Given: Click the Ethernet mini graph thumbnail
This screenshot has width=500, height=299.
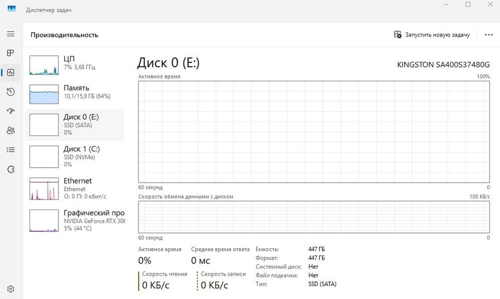Looking at the screenshot, I should click(44, 189).
